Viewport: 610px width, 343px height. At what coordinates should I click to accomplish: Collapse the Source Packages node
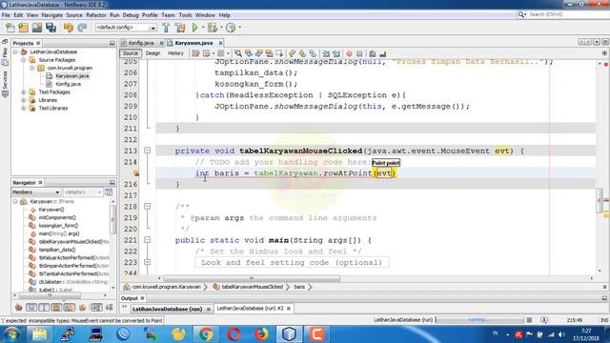(24, 60)
